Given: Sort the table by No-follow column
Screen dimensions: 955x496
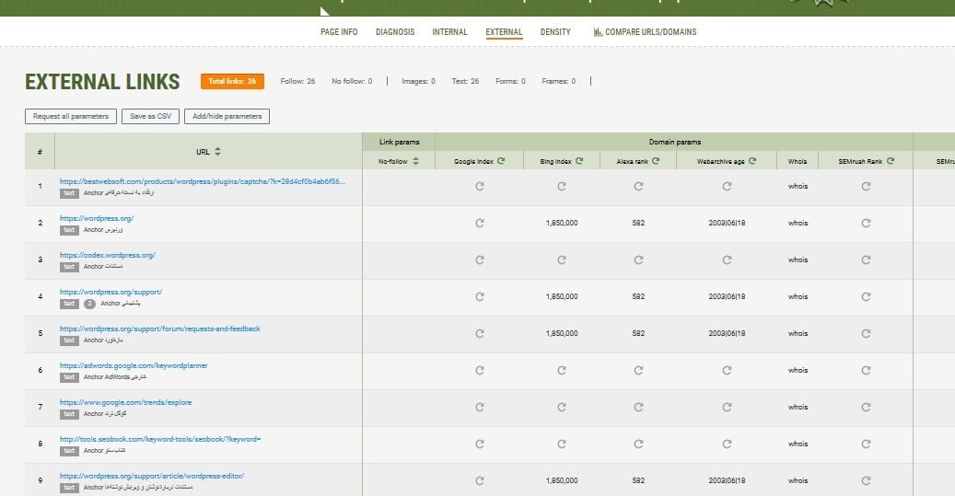Looking at the screenshot, I should coord(415,161).
